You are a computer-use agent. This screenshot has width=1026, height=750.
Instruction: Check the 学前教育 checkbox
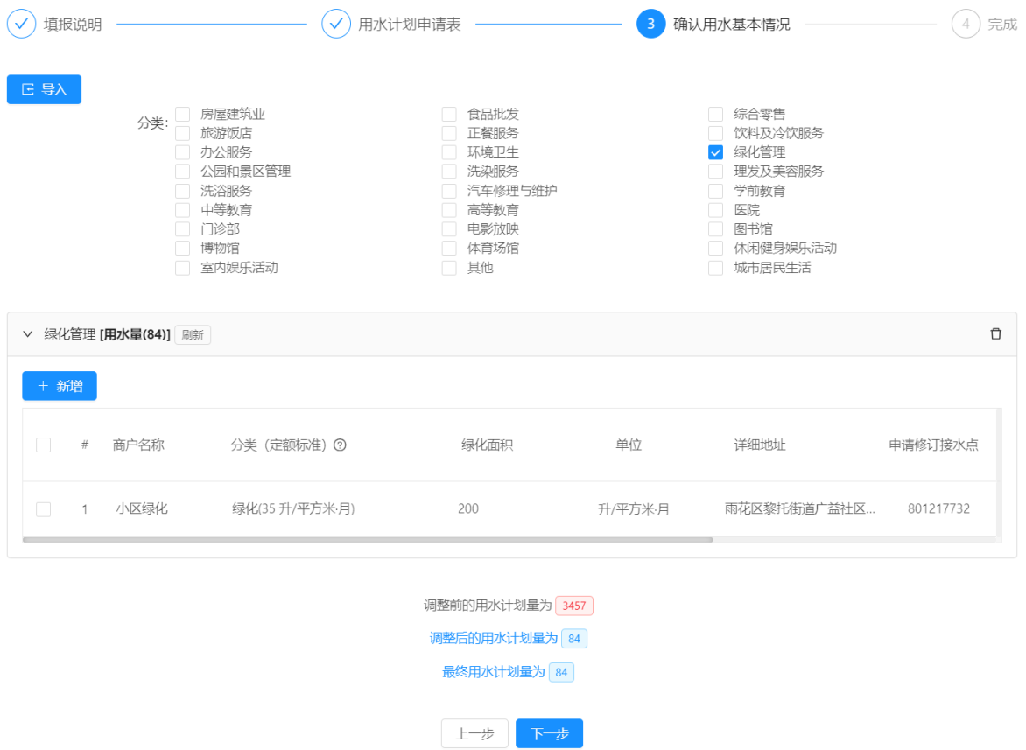pyautogui.click(x=716, y=191)
